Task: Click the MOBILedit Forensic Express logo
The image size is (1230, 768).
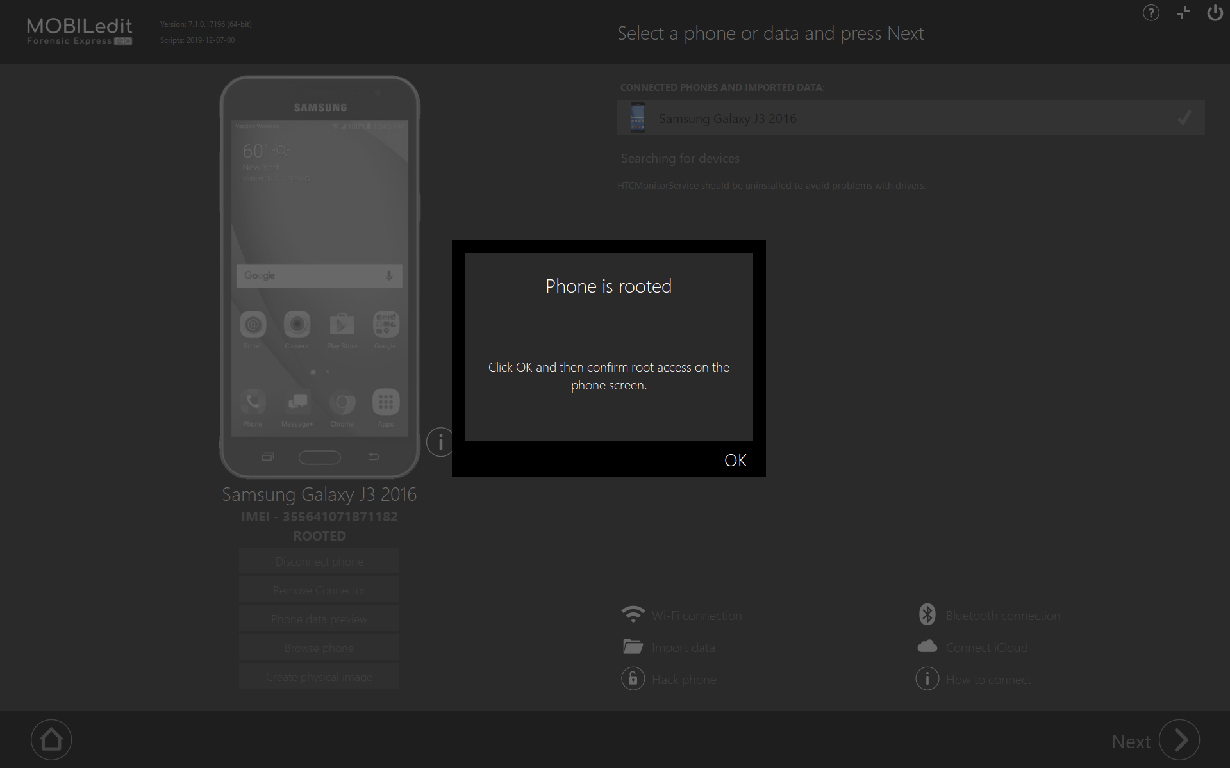Action: (x=79, y=31)
